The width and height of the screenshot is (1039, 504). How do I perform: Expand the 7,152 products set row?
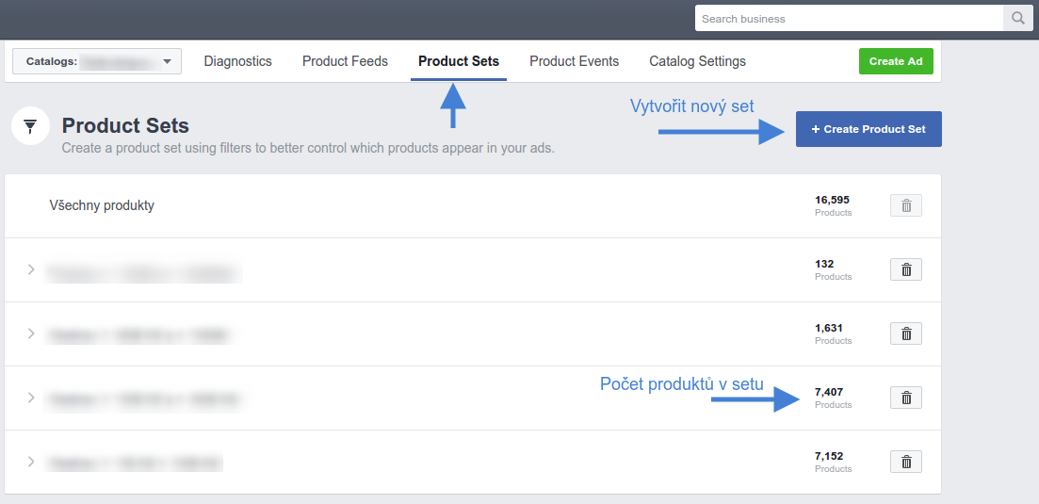(x=30, y=462)
